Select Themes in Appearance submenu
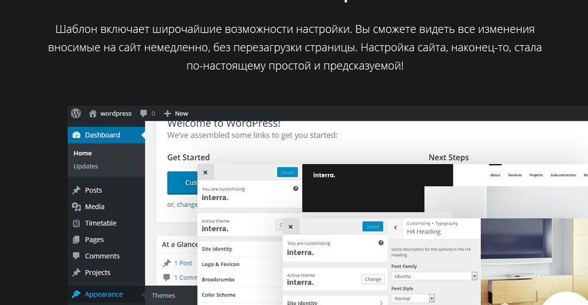The width and height of the screenshot is (588, 305). (x=163, y=296)
